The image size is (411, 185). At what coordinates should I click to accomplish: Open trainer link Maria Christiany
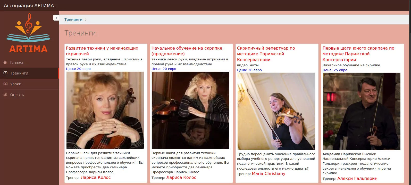pos(269,174)
